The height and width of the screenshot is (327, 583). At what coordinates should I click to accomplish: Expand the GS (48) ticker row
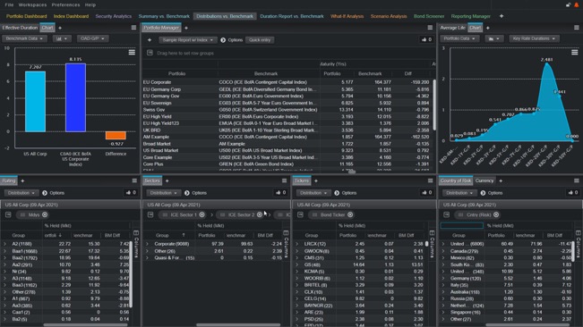click(297, 264)
